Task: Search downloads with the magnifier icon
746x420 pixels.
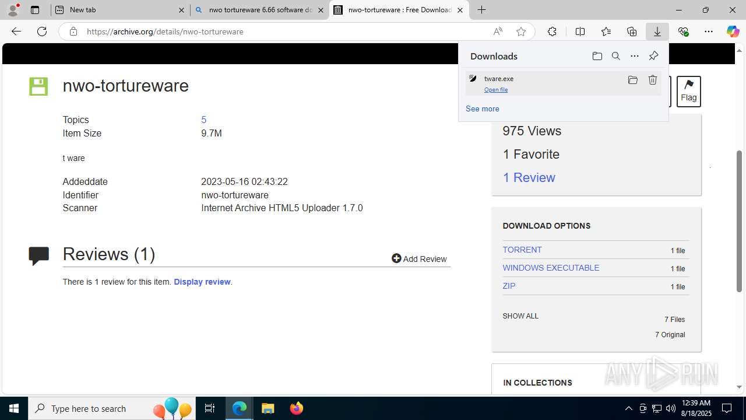Action: 615,56
